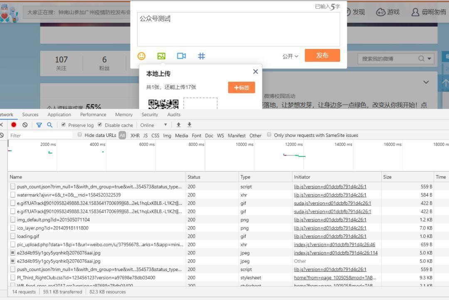The image size is (449, 300).
Task: Open the image upload picture icon
Action: tap(161, 56)
